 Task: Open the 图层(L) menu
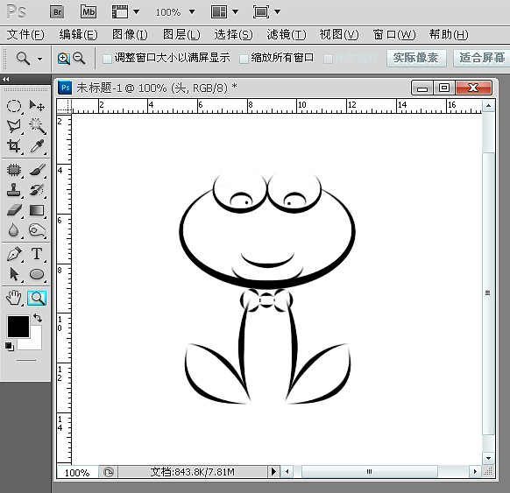(x=181, y=34)
